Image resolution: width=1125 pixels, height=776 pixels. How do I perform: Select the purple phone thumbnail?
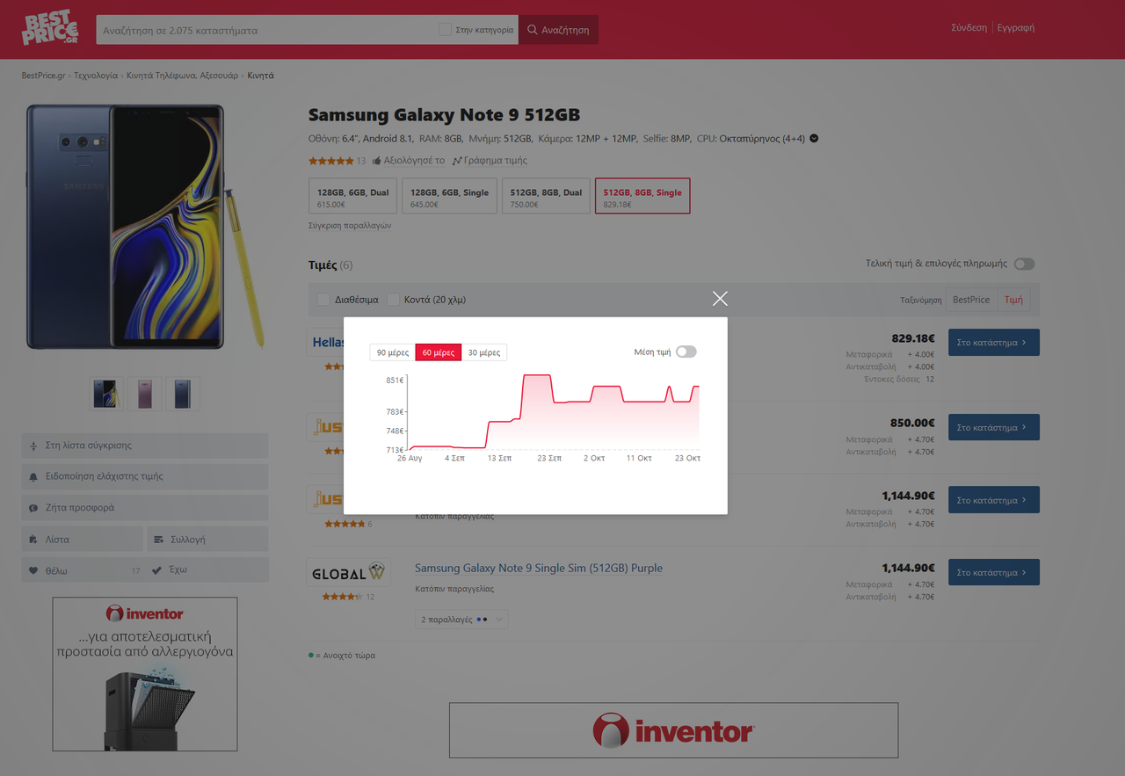tap(145, 394)
